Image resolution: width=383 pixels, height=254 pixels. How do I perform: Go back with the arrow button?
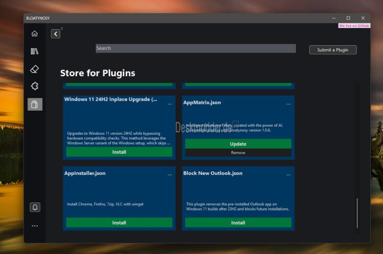click(x=56, y=34)
